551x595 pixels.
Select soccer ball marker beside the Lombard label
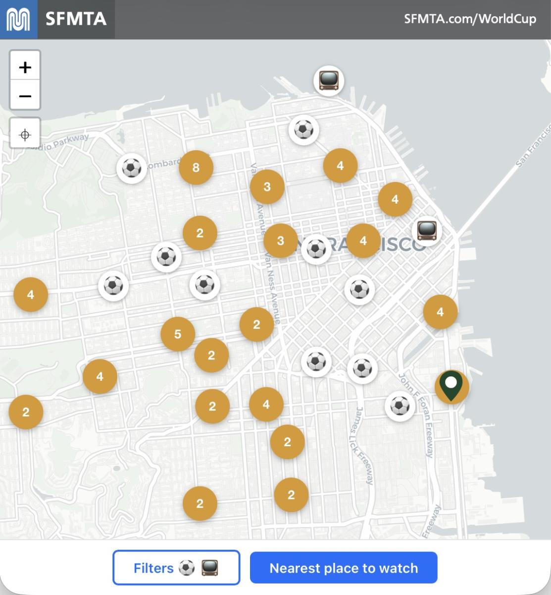click(x=132, y=168)
